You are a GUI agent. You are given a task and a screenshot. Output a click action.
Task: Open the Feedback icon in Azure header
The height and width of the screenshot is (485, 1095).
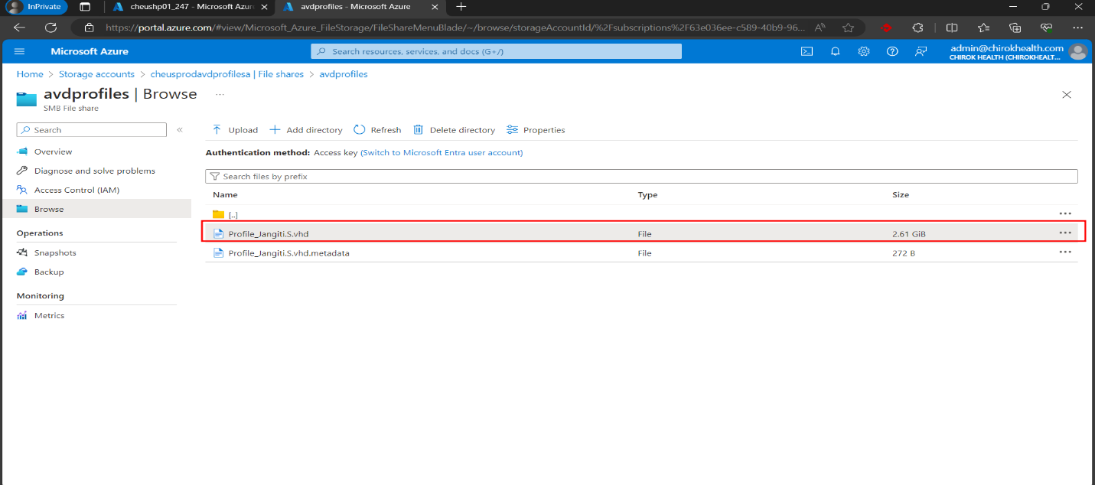[921, 51]
